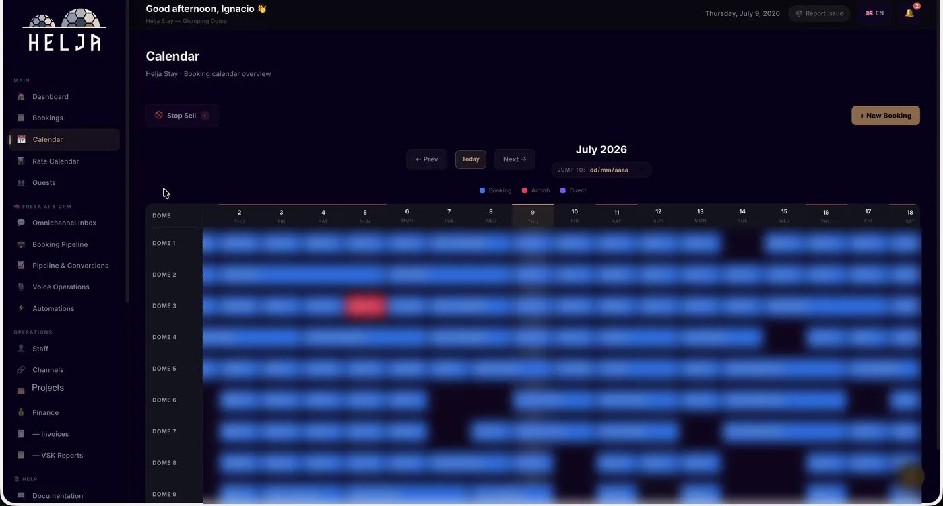
Task: Click the DOME 6 row label
Action: [164, 400]
